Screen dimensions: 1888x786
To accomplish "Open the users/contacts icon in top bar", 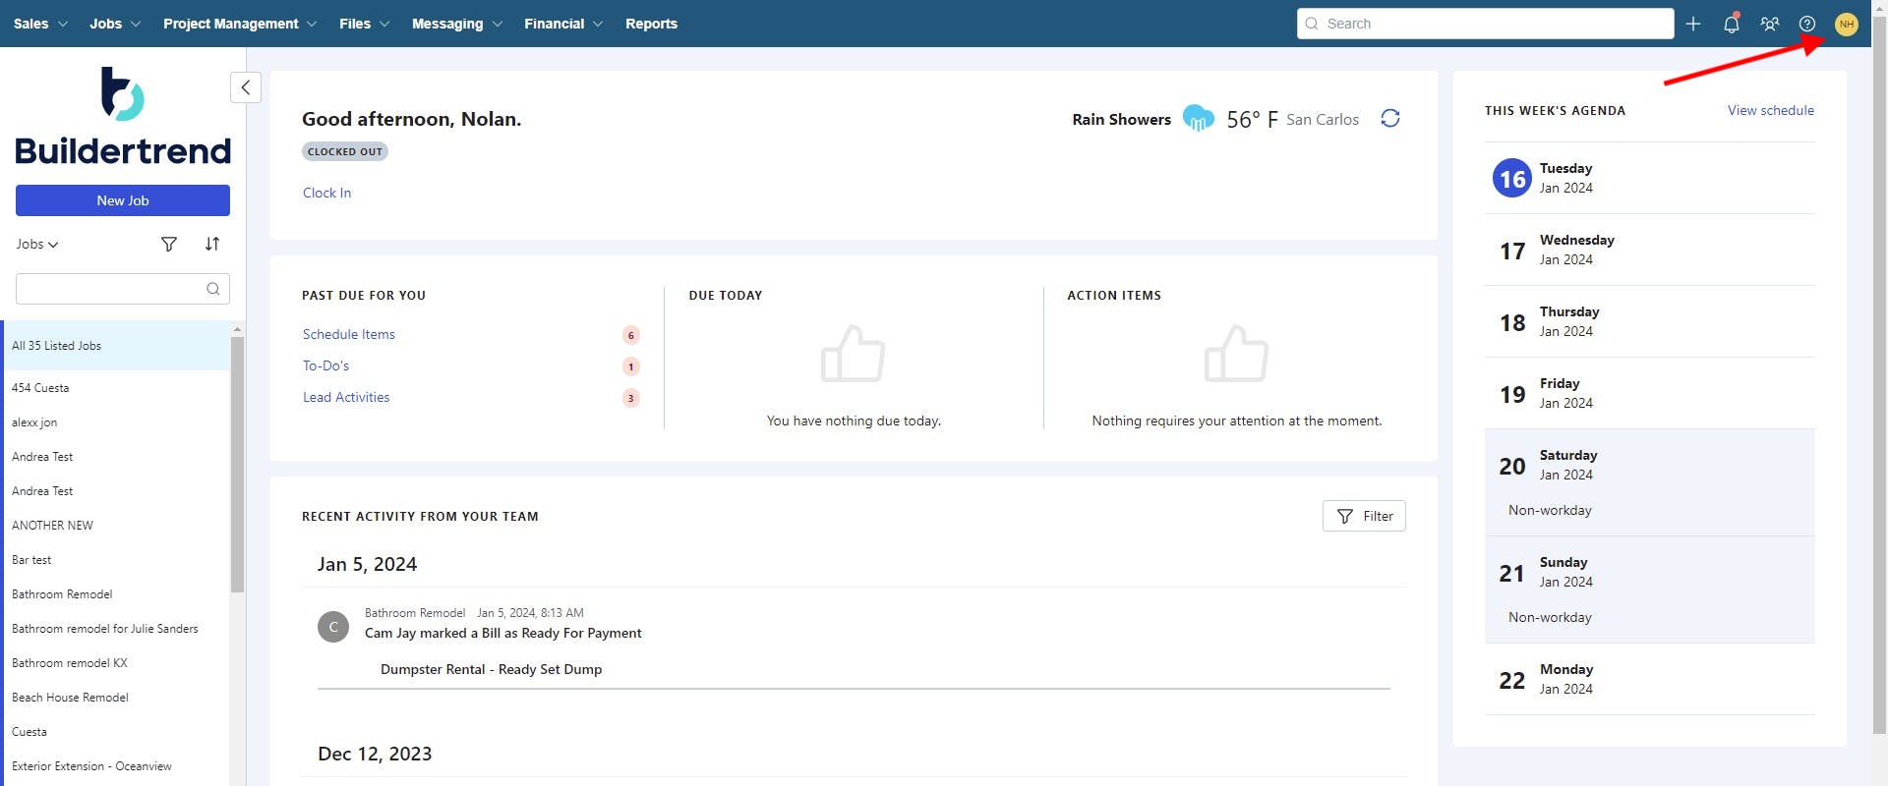I will (x=1770, y=24).
